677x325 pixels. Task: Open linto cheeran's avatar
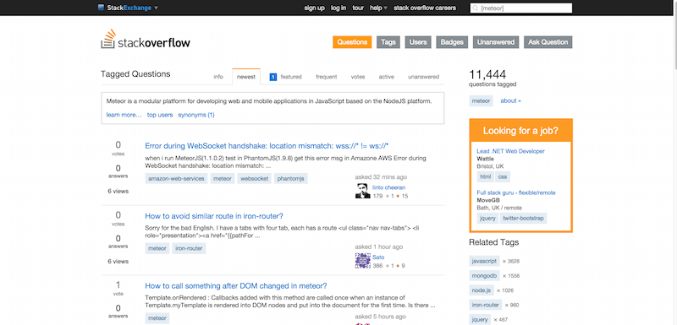coord(362,191)
